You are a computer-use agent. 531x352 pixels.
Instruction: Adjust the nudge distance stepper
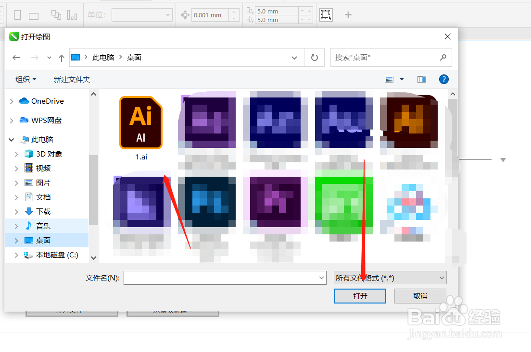tap(234, 15)
